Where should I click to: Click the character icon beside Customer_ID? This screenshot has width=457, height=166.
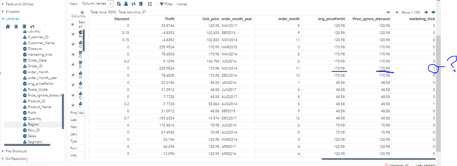pyautogui.click(x=25, y=37)
